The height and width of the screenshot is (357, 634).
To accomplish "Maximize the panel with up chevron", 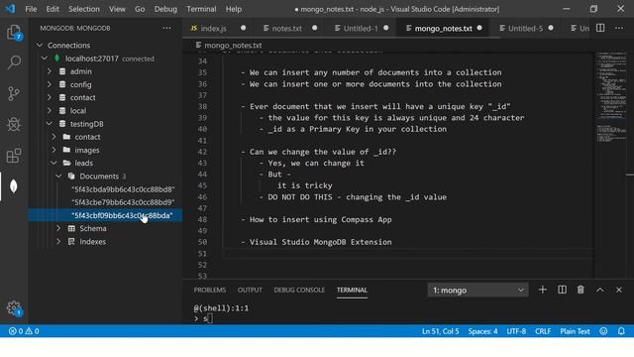I will 600,290.
